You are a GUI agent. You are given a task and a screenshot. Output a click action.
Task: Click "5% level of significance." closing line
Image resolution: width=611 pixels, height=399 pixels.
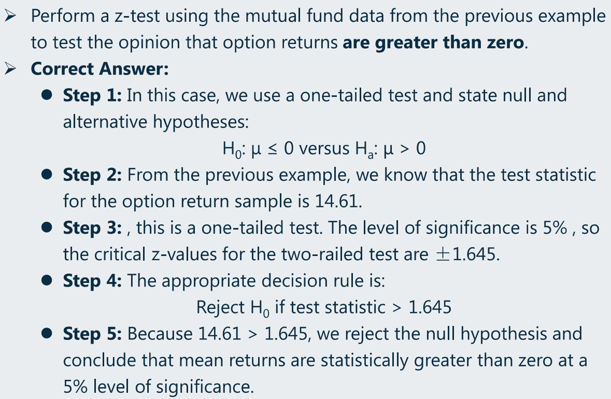coord(159,387)
